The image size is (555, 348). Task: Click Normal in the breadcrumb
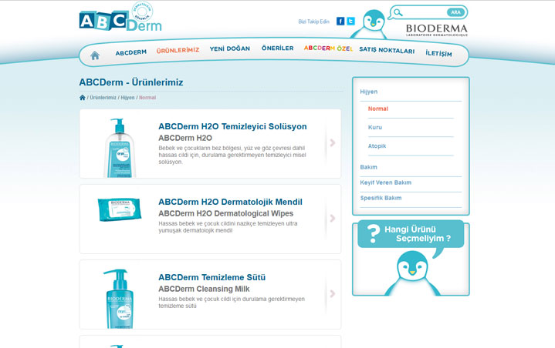click(x=147, y=98)
